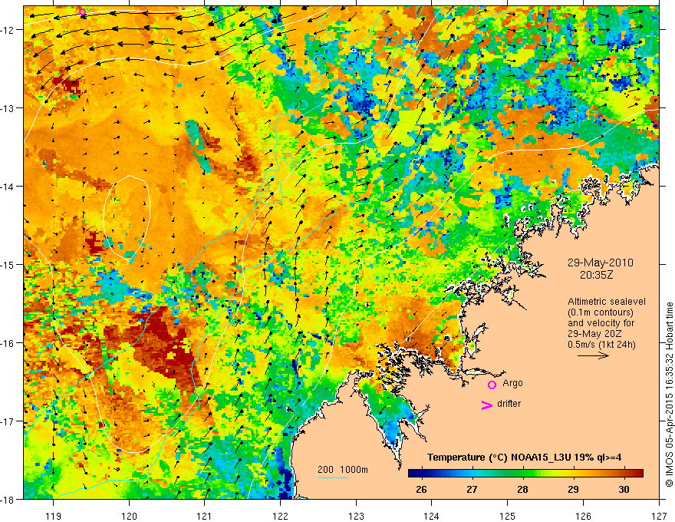
Task: Click the '119' longitude axis label
Action: pos(54,516)
